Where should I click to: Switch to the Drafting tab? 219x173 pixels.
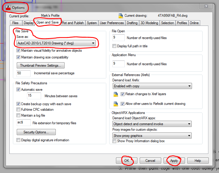point(132,23)
